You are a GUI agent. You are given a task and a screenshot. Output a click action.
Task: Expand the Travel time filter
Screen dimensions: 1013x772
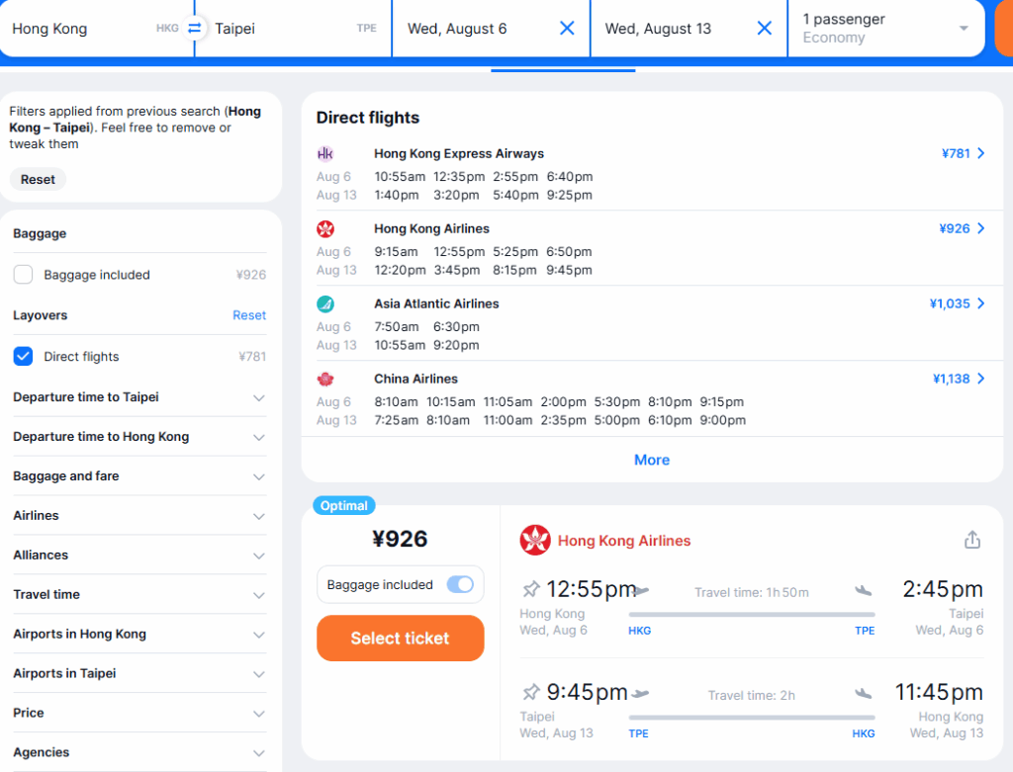coord(139,594)
